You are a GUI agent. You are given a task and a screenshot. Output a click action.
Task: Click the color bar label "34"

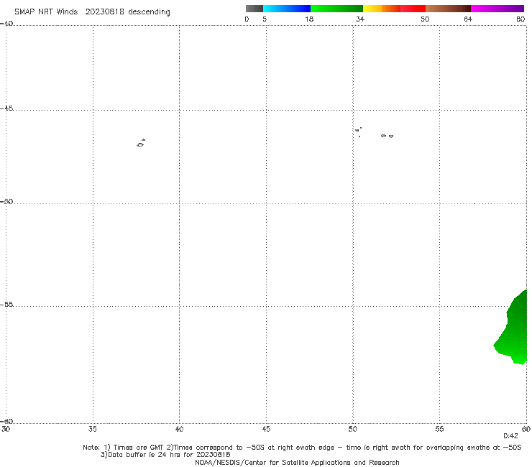coord(360,19)
